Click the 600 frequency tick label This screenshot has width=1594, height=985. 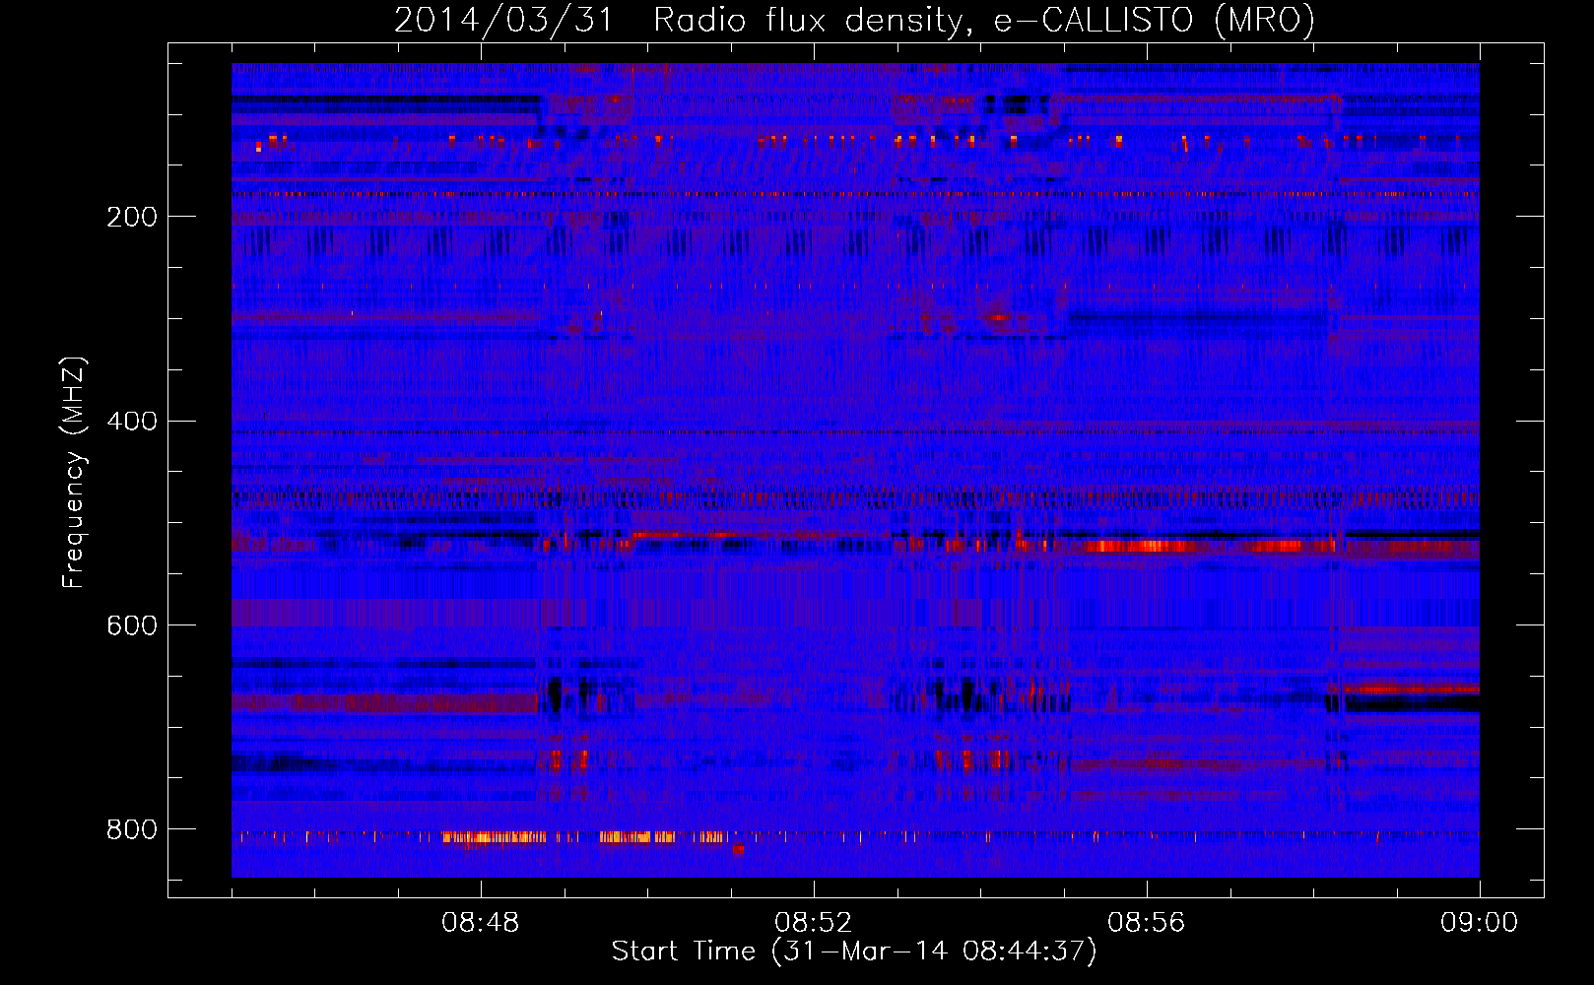[132, 626]
